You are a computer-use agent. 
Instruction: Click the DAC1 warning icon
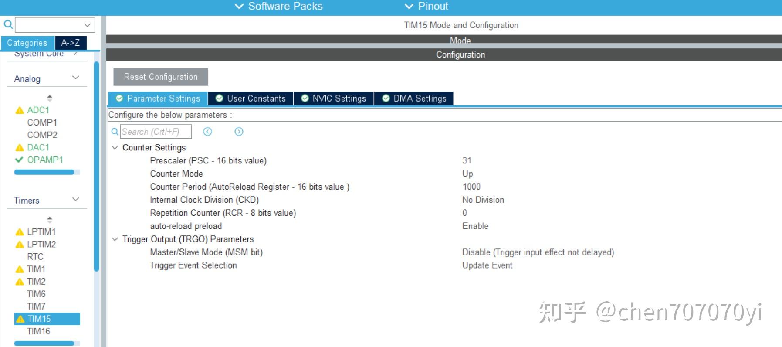click(19, 148)
